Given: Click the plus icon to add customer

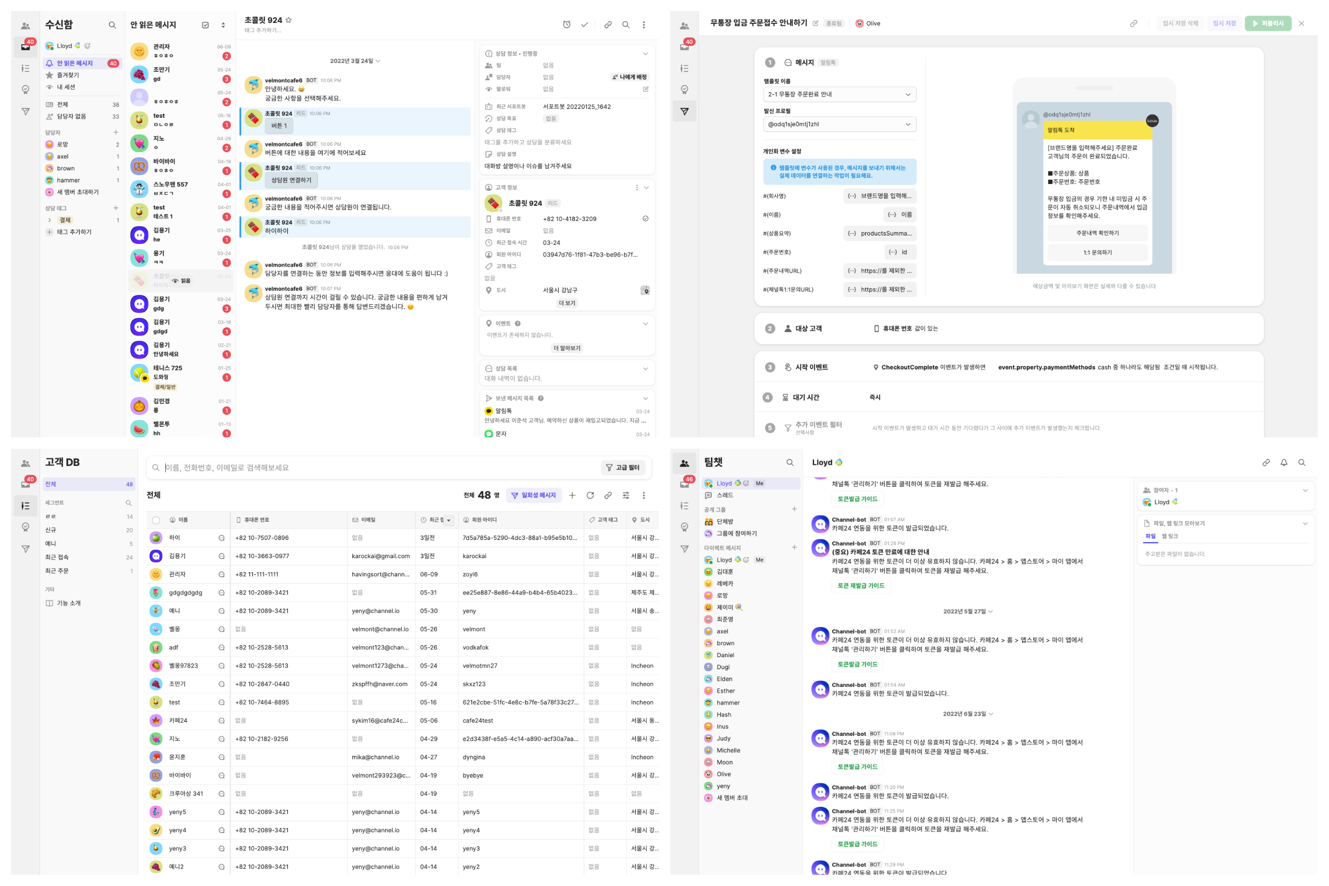Looking at the screenshot, I should click(x=572, y=496).
